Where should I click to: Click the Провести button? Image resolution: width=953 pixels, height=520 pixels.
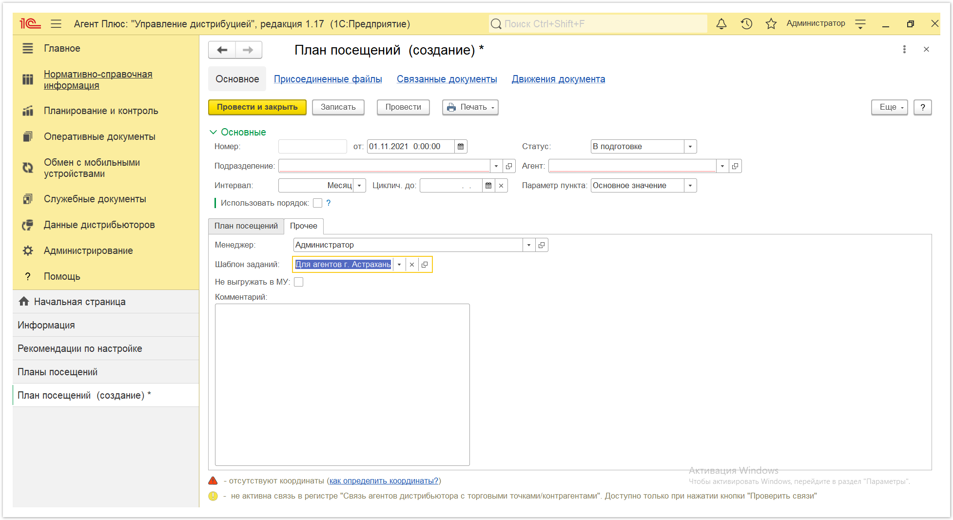pyautogui.click(x=403, y=107)
